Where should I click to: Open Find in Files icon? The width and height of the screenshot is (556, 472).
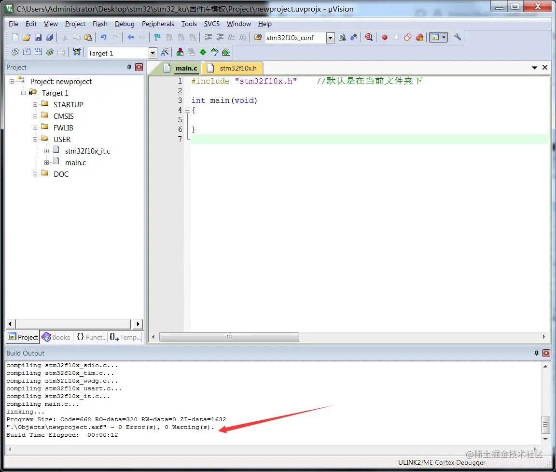(258, 37)
